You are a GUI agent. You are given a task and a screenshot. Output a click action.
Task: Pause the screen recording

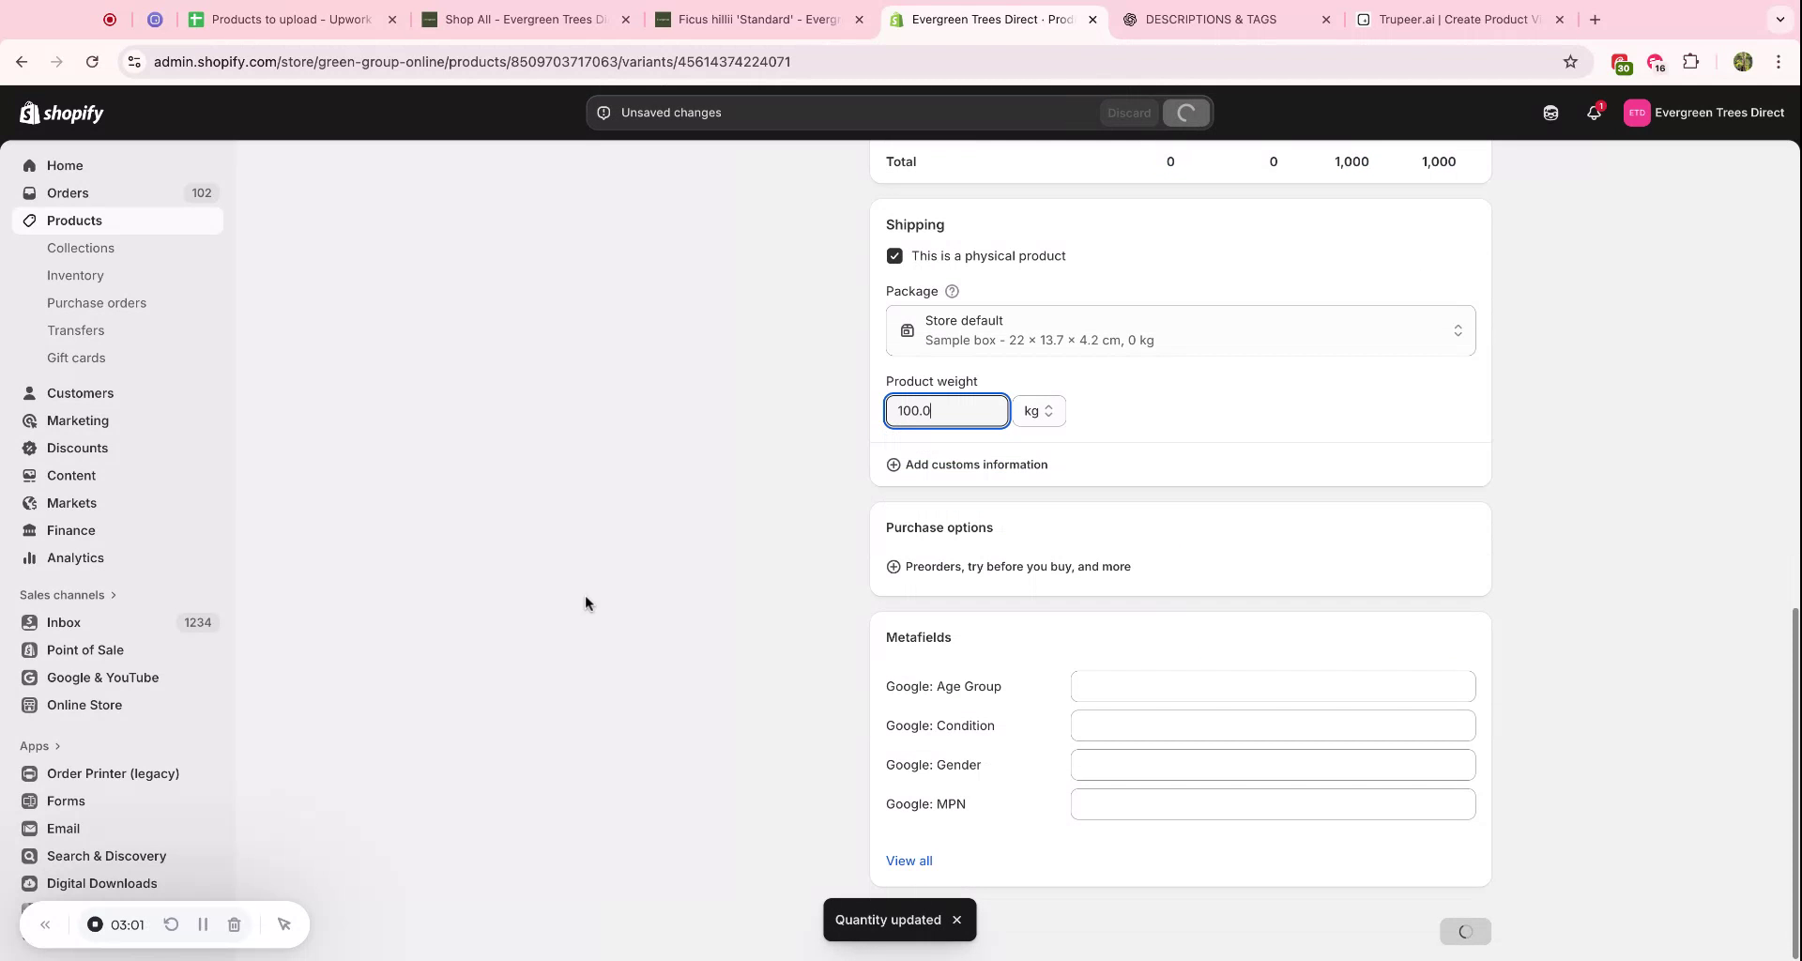point(203,924)
